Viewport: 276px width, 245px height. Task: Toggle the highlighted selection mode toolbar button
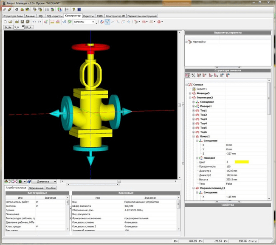(108, 22)
